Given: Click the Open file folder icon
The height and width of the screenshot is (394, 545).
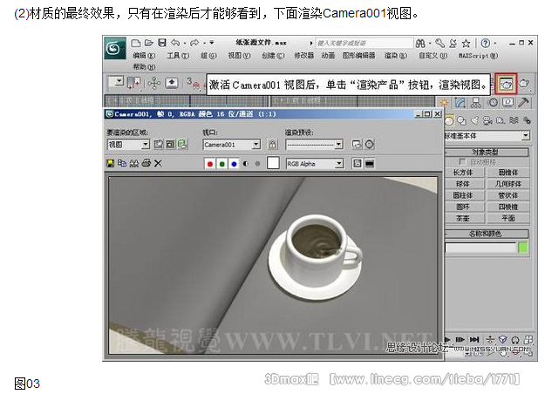Looking at the screenshot, I should [x=149, y=43].
